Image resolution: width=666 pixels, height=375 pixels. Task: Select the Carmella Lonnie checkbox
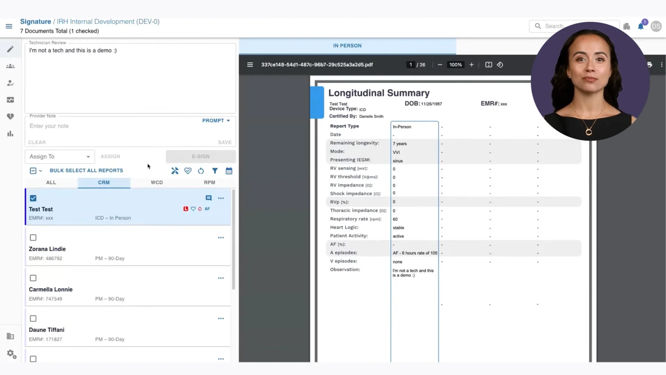click(x=33, y=278)
